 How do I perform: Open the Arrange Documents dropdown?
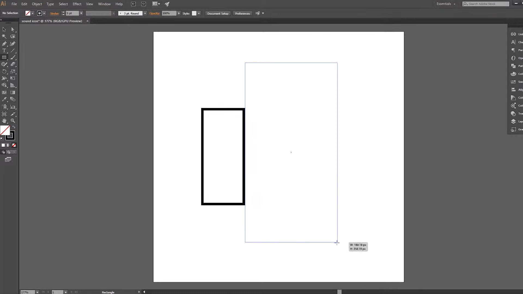[156, 4]
